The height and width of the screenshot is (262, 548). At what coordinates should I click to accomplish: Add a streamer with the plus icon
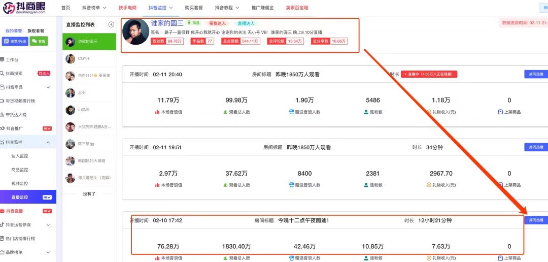pyautogui.click(x=111, y=24)
